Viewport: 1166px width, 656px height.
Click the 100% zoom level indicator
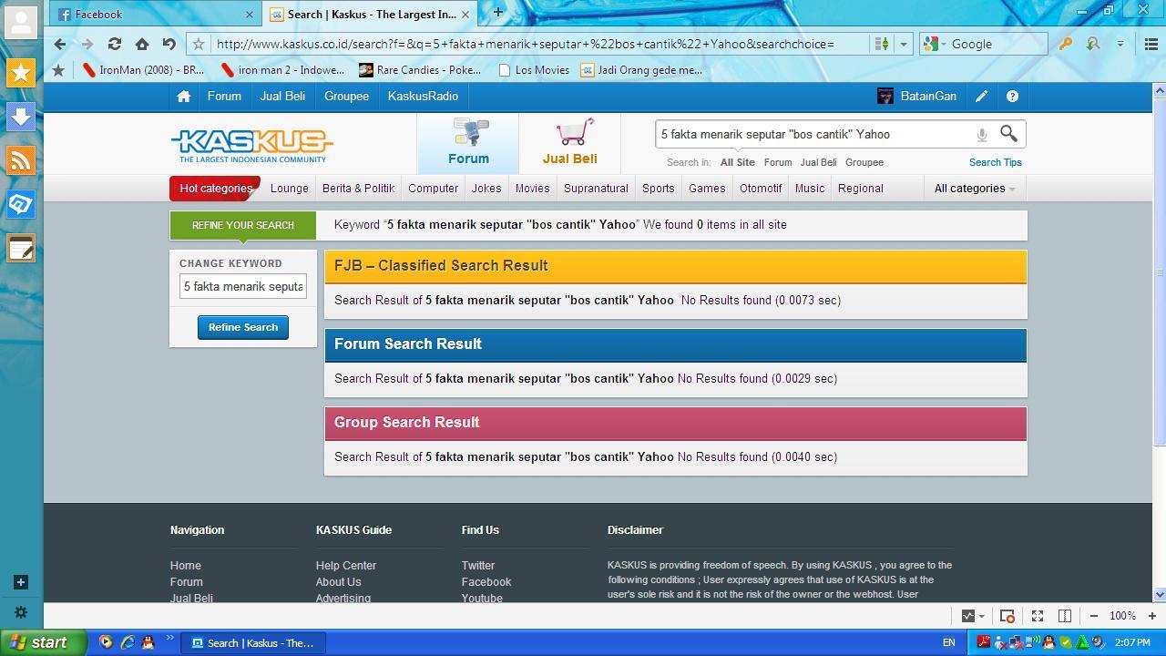point(1122,616)
